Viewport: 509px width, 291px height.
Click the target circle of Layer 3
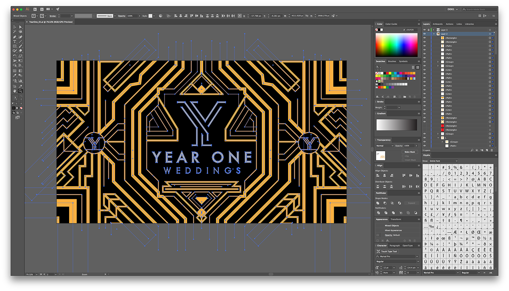[x=490, y=30]
